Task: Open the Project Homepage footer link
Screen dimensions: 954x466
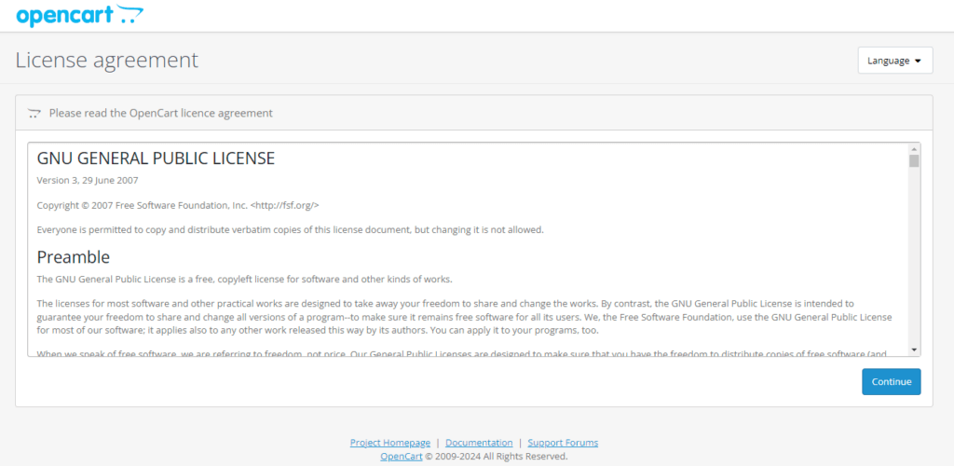Action: [389, 443]
